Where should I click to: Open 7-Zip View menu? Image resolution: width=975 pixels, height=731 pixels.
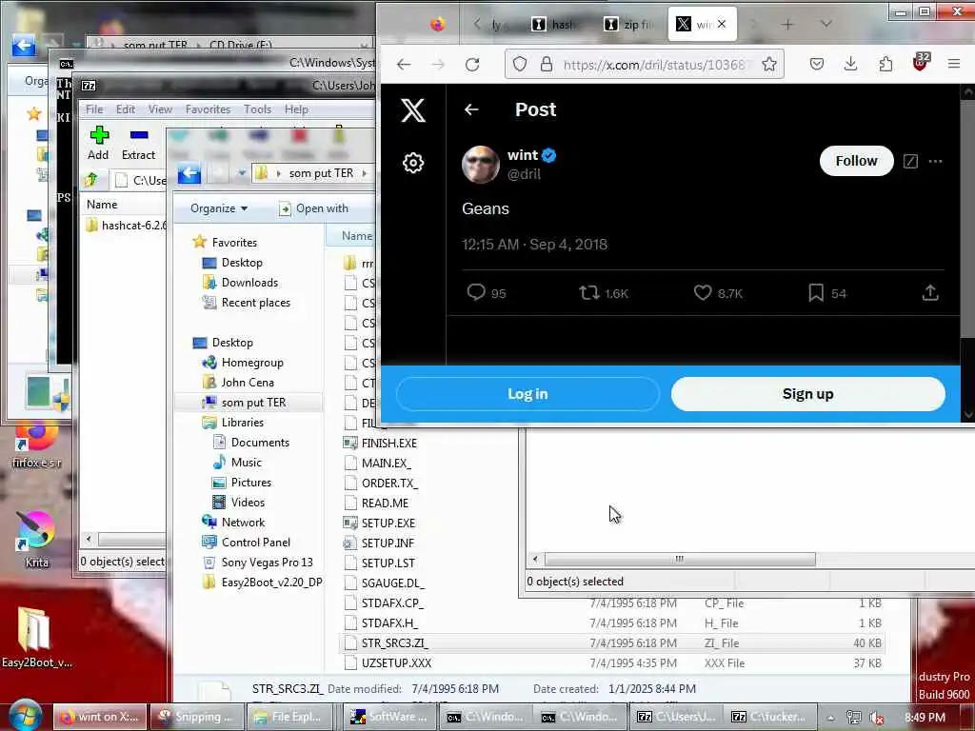click(160, 109)
